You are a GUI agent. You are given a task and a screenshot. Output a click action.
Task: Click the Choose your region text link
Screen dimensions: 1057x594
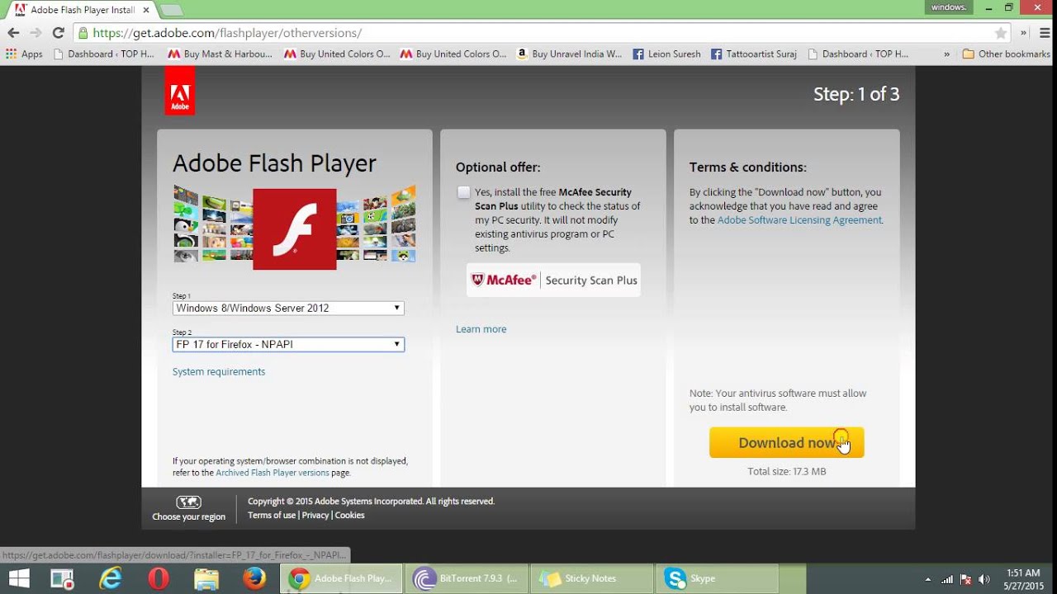coord(188,516)
